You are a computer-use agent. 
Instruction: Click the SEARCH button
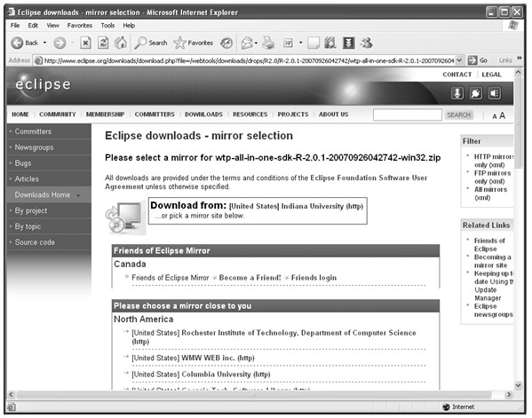[x=458, y=114]
